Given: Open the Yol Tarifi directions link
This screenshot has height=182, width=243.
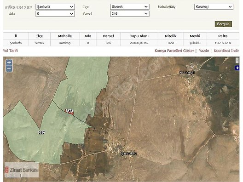Looking at the screenshot, I should click(x=11, y=51).
